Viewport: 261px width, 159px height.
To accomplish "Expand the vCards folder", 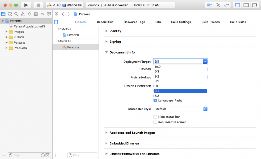I will pos(6,37).
